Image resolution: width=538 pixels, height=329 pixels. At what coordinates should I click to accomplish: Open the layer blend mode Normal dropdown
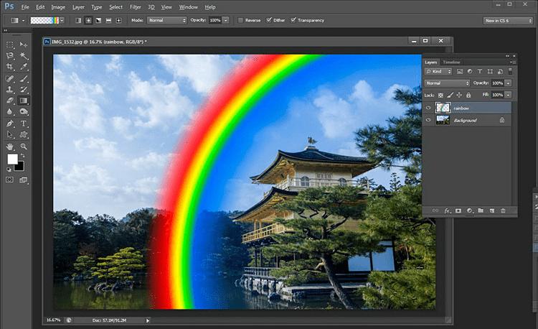(x=447, y=83)
